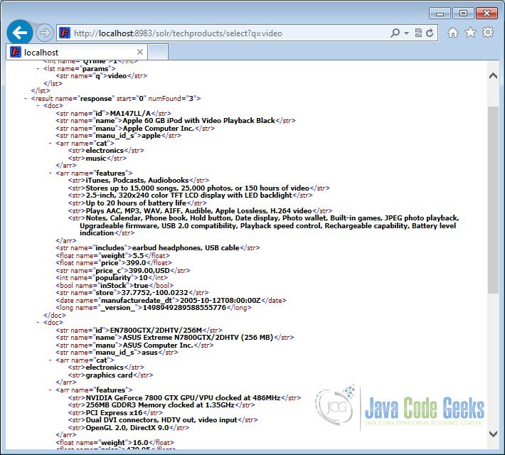Click the scrollbar down arrow

[x=493, y=434]
